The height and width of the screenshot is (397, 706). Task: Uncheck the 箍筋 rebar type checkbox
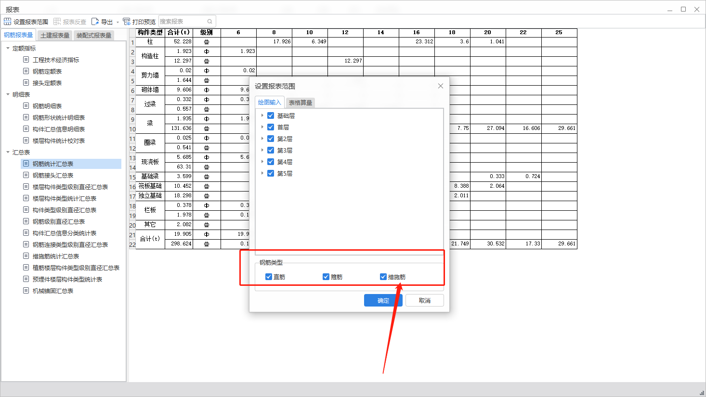[326, 277]
